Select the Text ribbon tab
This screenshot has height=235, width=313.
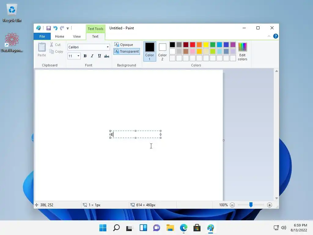click(95, 36)
